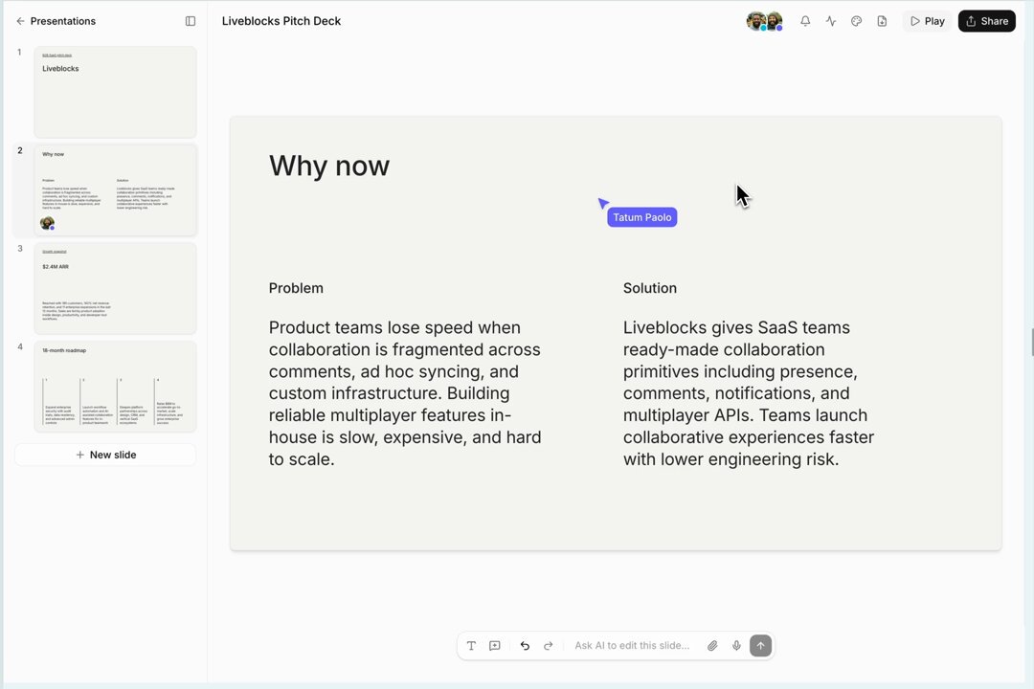Attach a file with paperclip icon
This screenshot has width=1034, height=689.
tap(712, 646)
